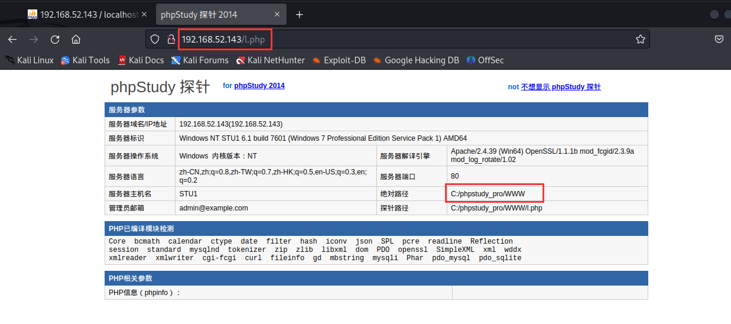Viewport: 731px width, 324px height.
Task: Open the Kali Docs bookmark
Action: click(x=141, y=60)
